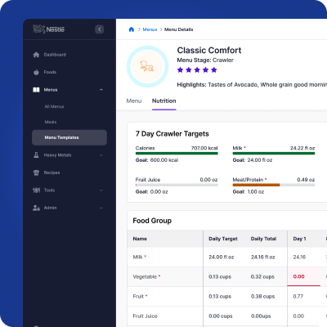Click the Meat/Protein progress bar
The width and height of the screenshot is (327, 327).
pyautogui.click(x=274, y=185)
